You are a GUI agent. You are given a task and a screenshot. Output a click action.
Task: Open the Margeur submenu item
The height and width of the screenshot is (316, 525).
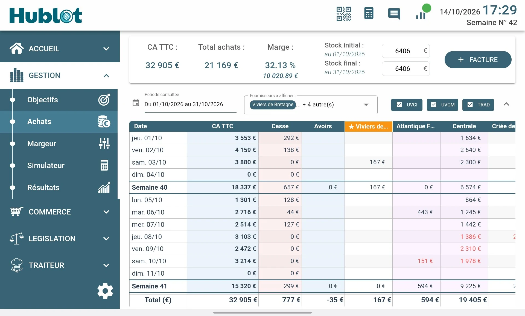pos(59,144)
